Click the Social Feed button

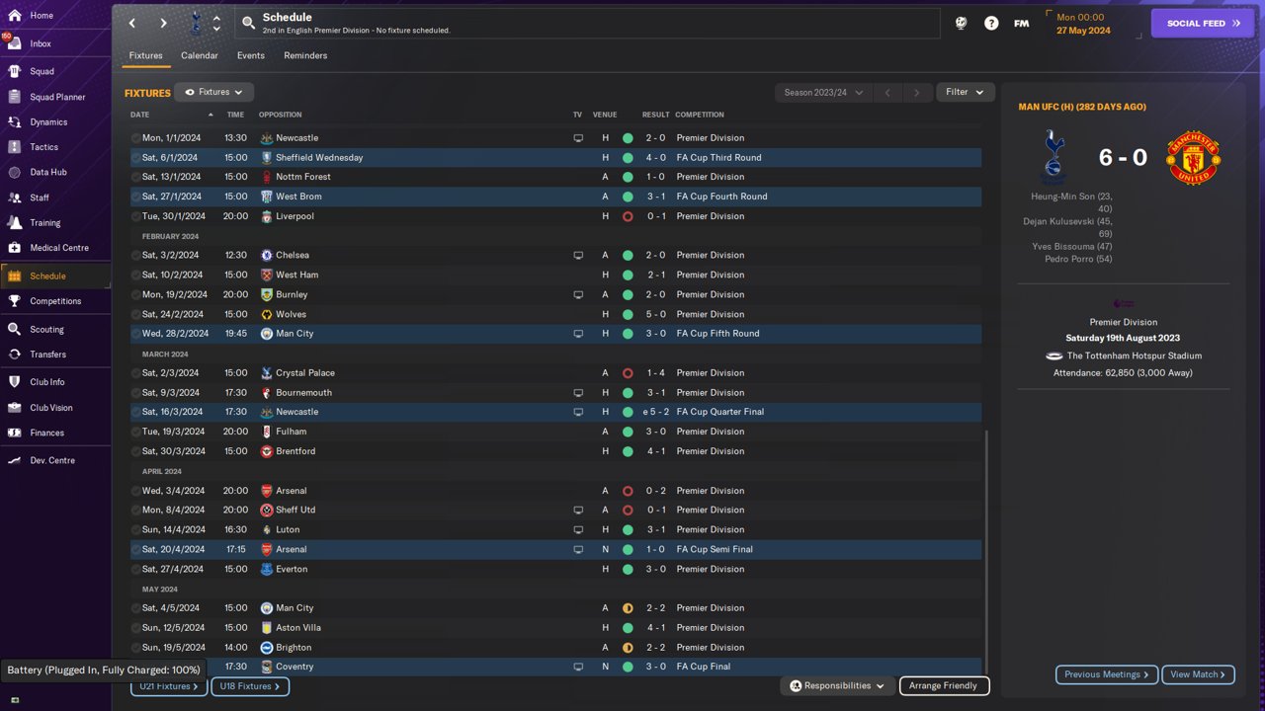(x=1203, y=23)
